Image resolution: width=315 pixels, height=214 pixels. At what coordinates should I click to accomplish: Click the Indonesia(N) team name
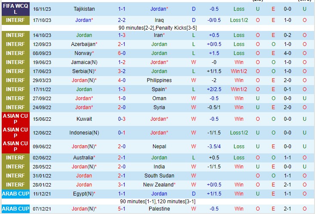click(x=84, y=133)
